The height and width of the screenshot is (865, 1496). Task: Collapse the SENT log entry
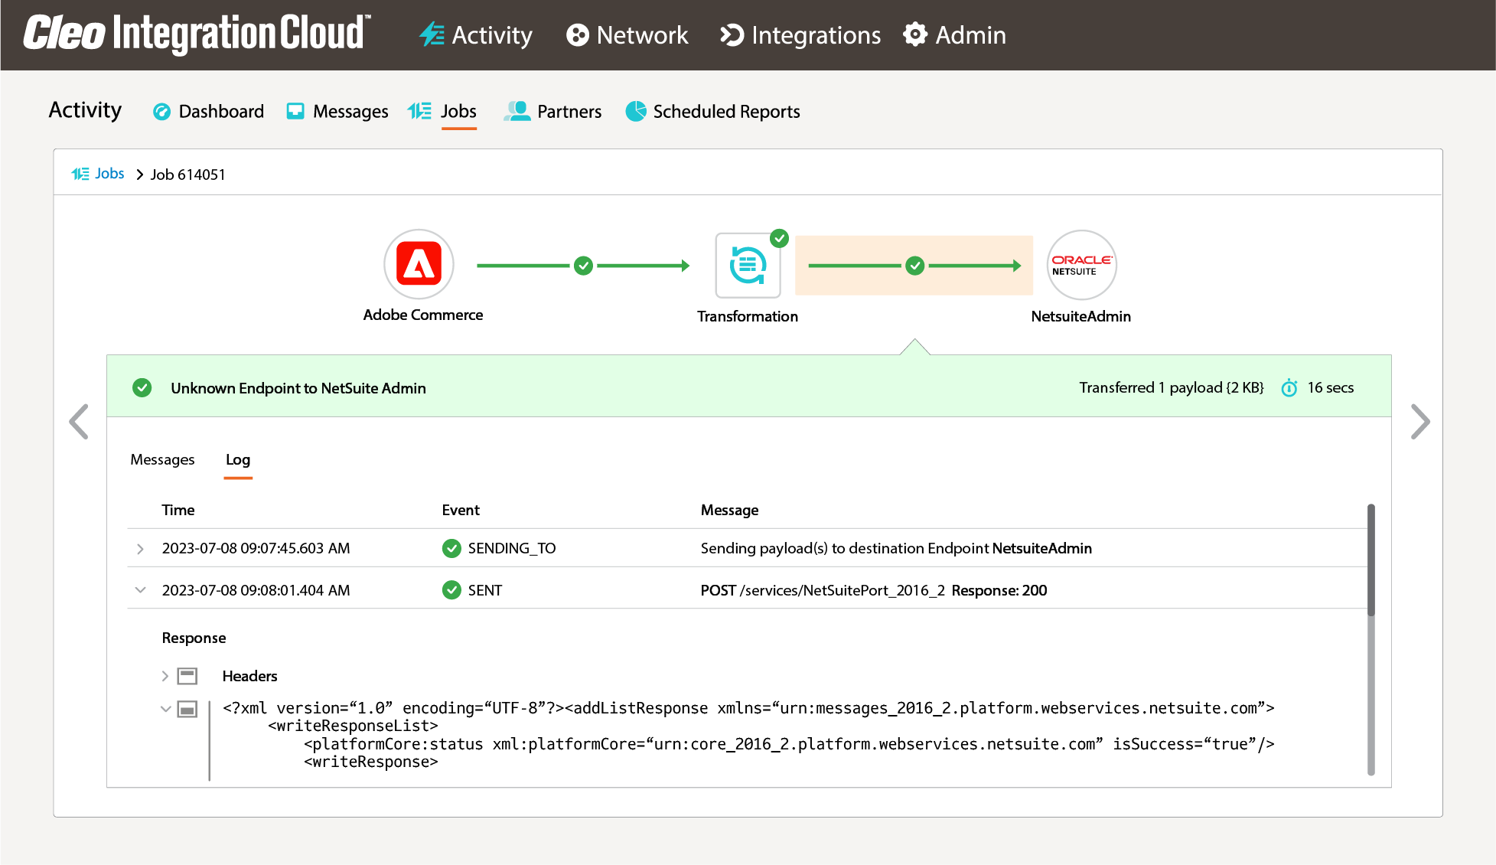[141, 589]
